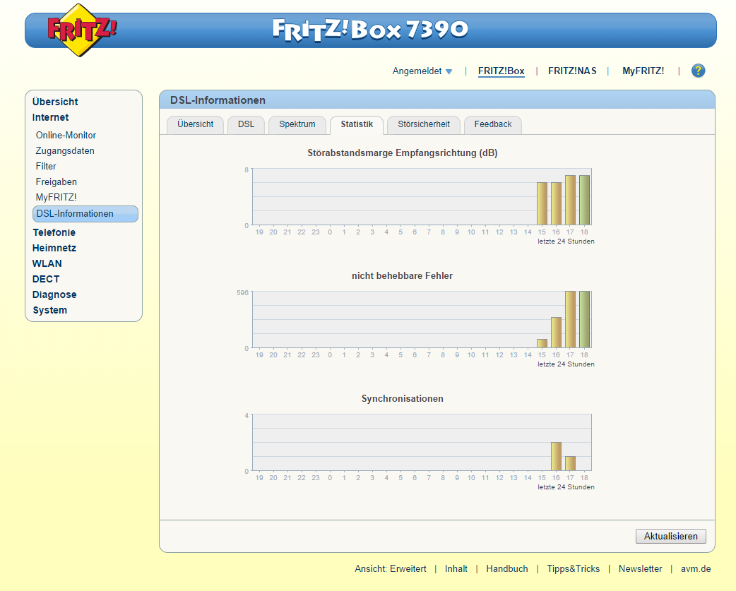This screenshot has width=736, height=591.
Task: Select the Statistik tab
Action: point(357,124)
